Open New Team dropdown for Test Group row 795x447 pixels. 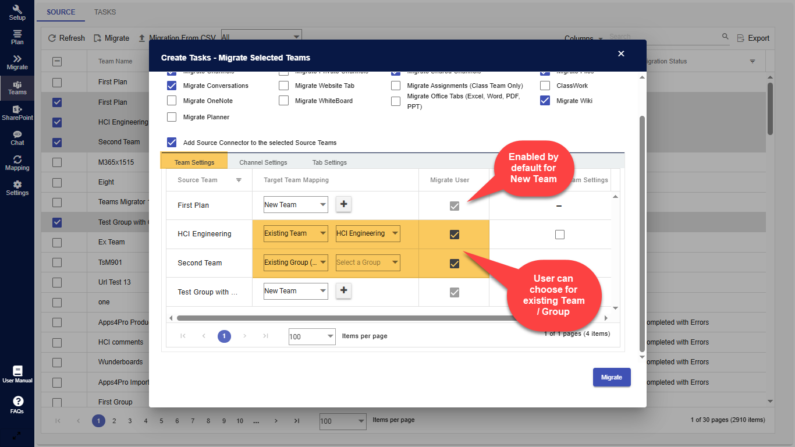[296, 291]
